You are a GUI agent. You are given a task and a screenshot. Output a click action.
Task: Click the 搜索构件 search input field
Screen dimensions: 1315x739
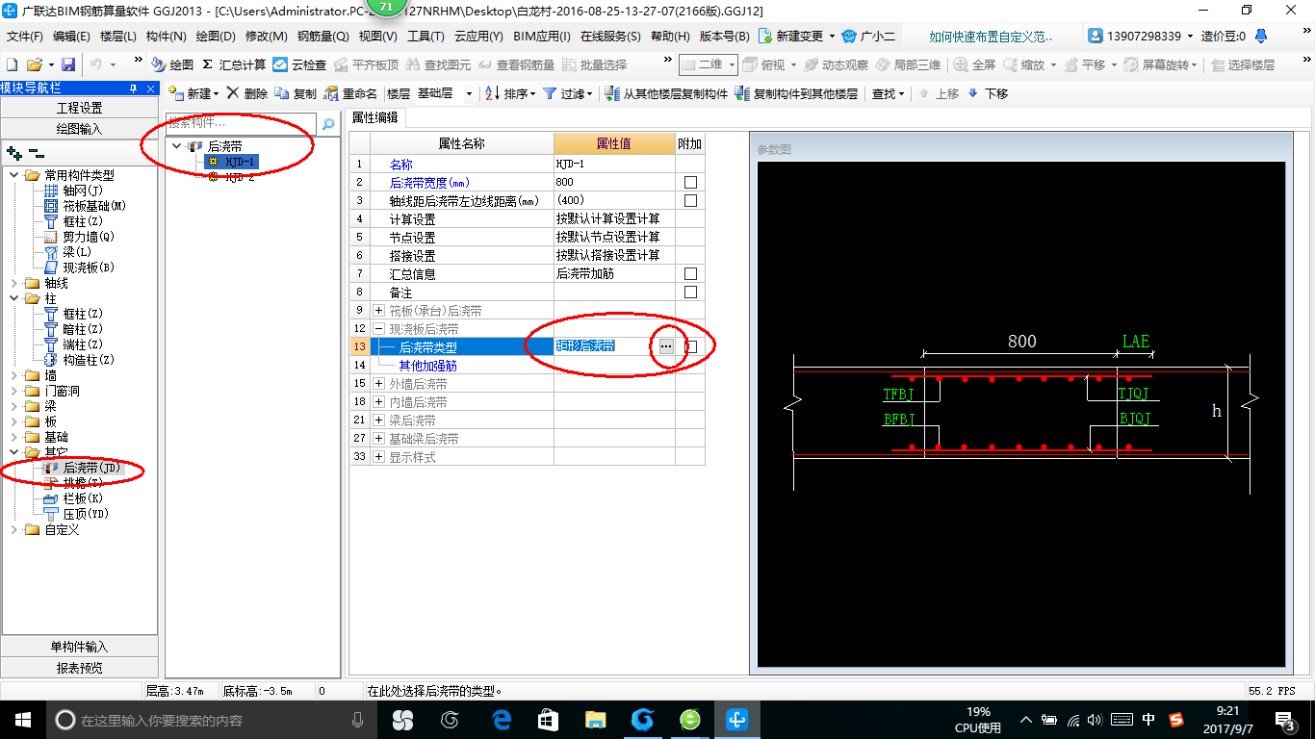(x=242, y=124)
